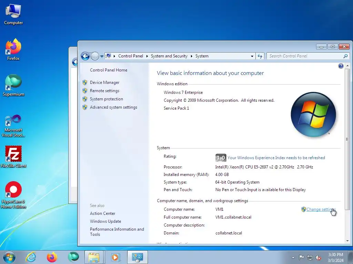Launch Firefox from the desktop shortcut

pos(13,49)
